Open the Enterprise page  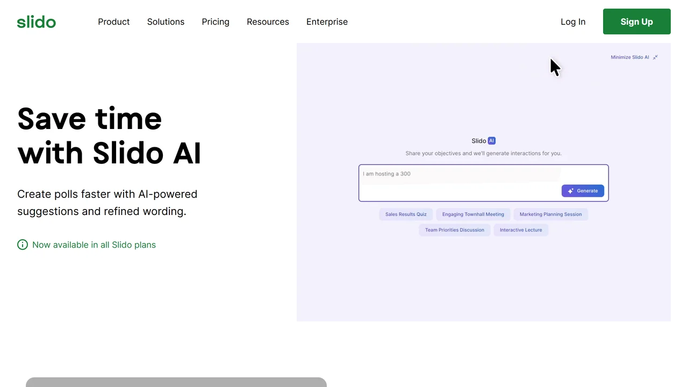[x=327, y=21]
